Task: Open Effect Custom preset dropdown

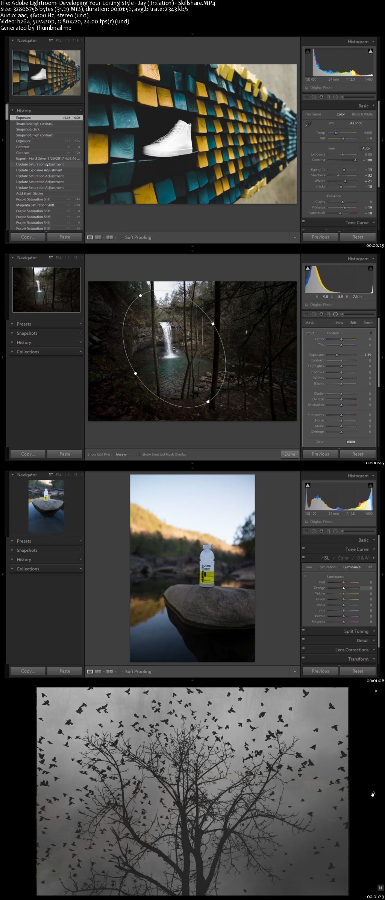Action: 334,333
